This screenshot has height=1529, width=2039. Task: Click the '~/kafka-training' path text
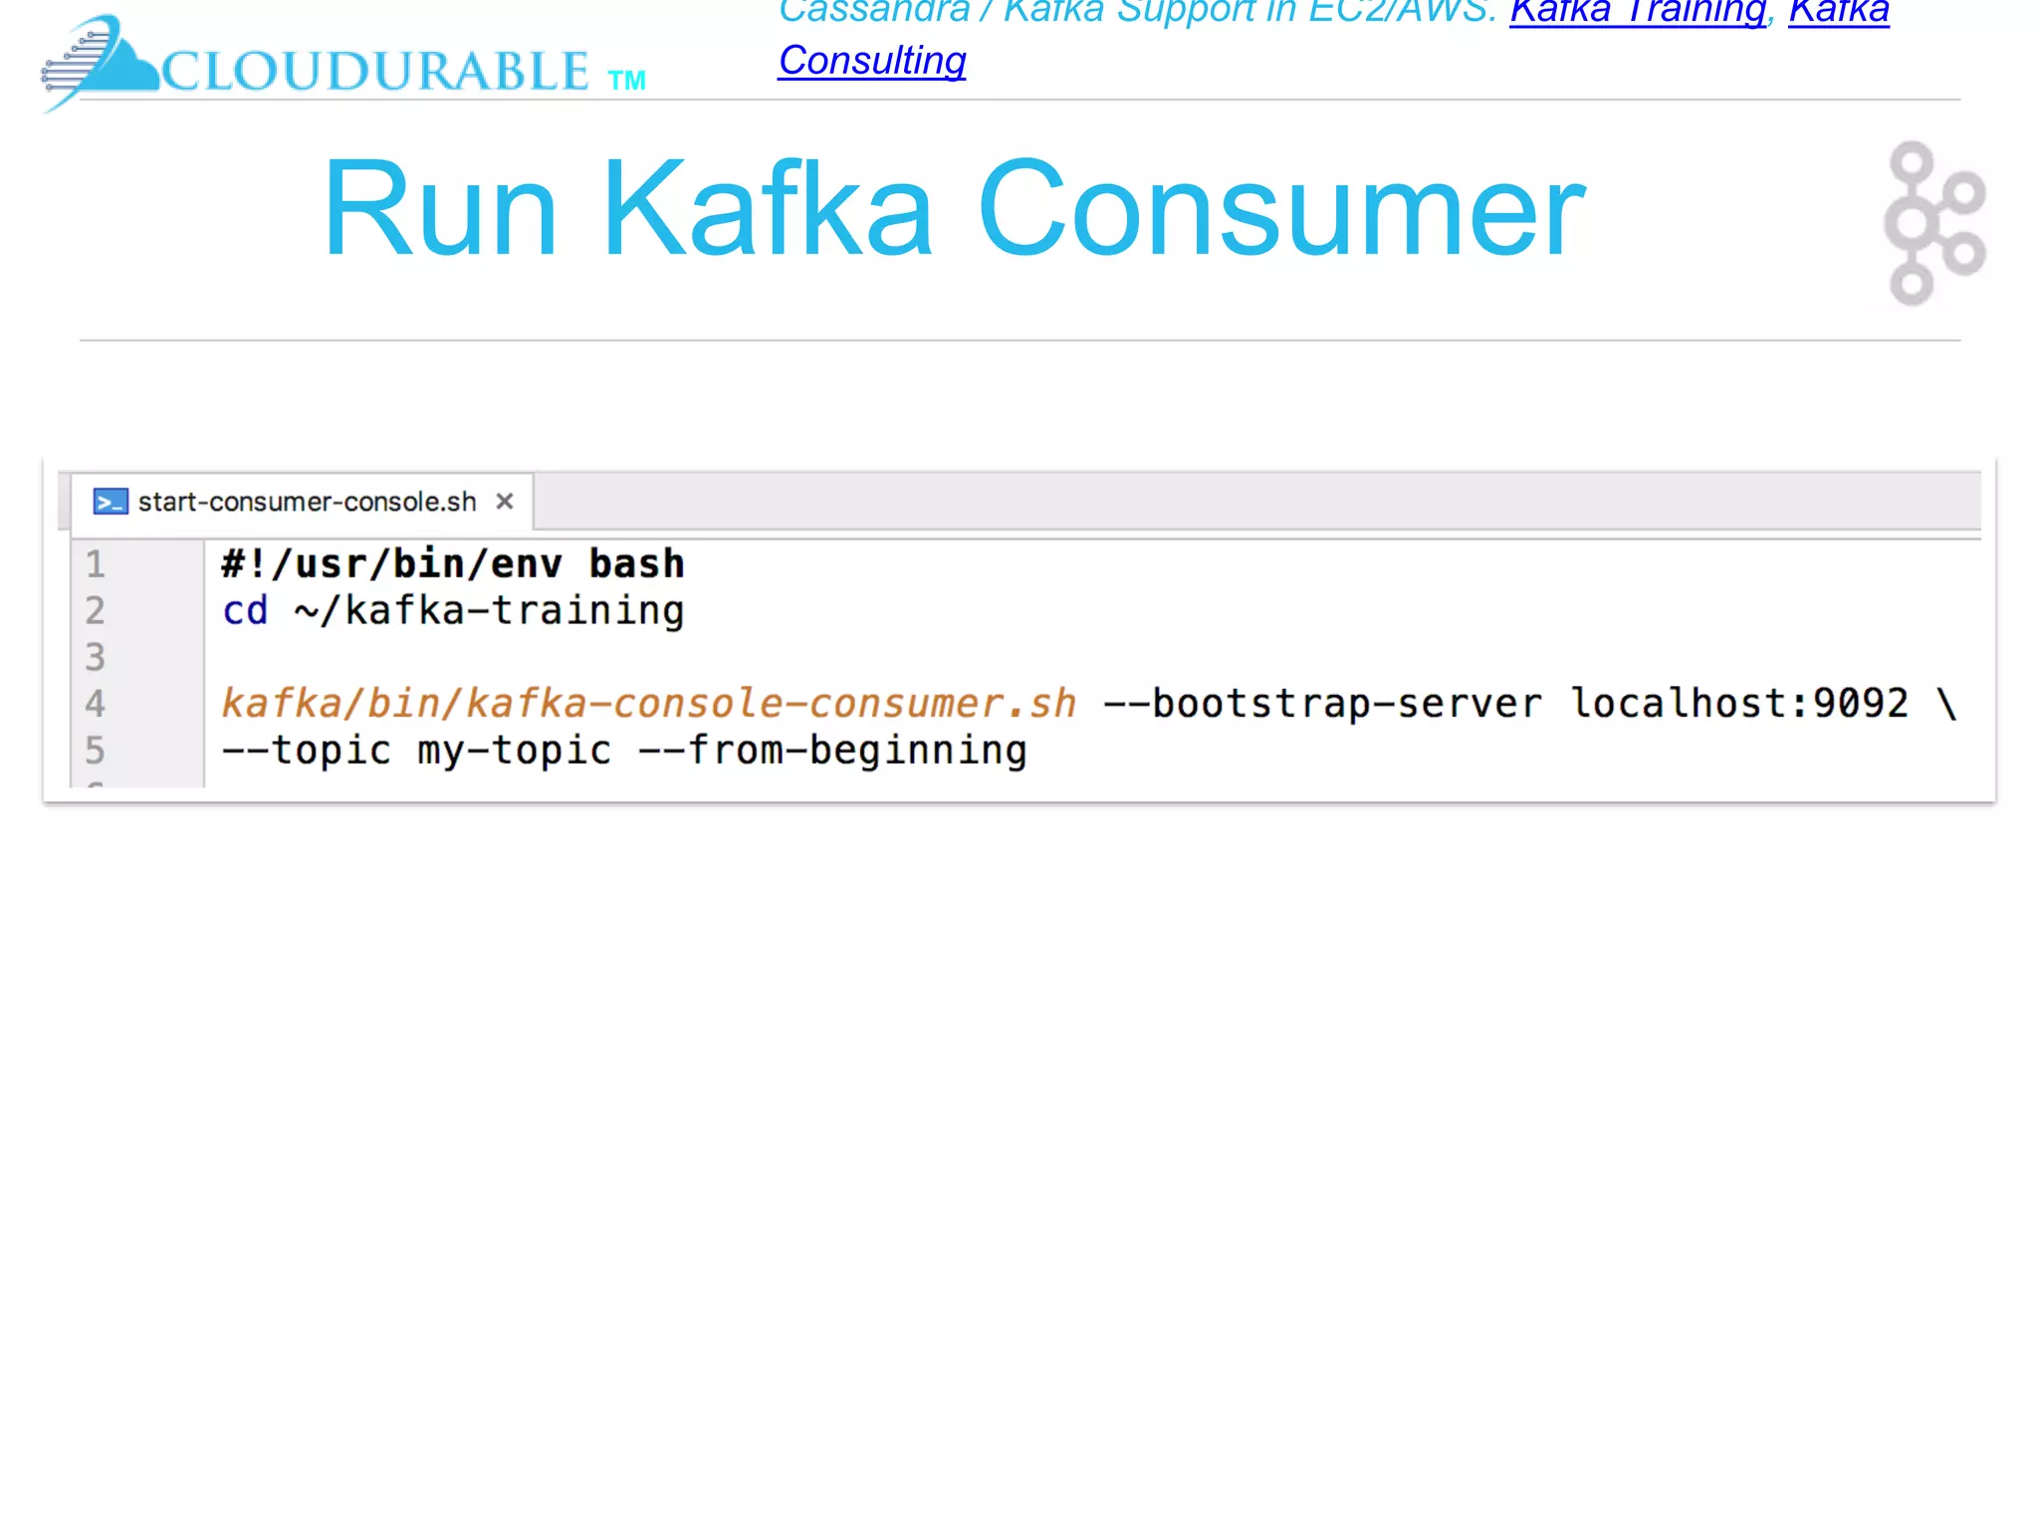point(489,611)
